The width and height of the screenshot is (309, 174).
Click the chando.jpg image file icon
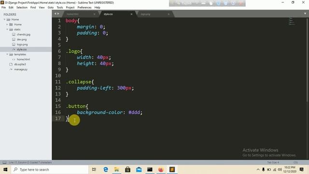(x=14, y=34)
